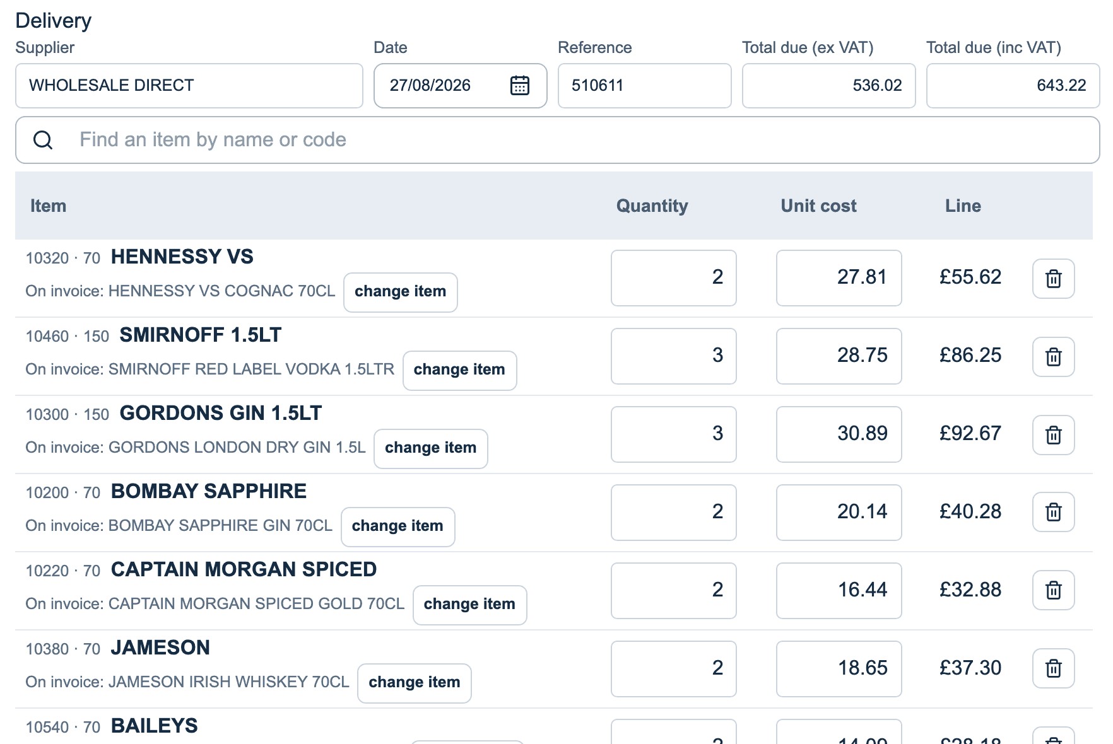This screenshot has width=1113, height=744.
Task: Edit the Reference field 510611
Action: [x=645, y=86]
